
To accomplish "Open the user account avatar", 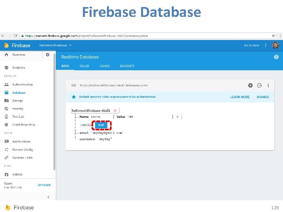I will click(276, 46).
